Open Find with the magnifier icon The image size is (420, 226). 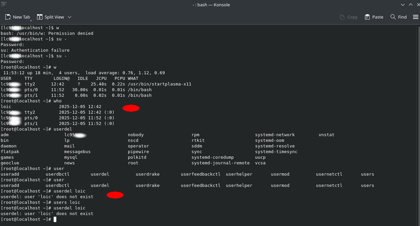[393, 17]
